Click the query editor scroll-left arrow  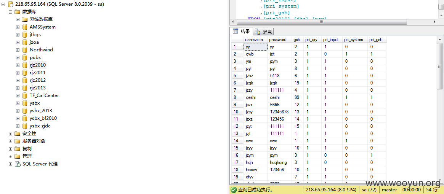[x=233, y=22]
